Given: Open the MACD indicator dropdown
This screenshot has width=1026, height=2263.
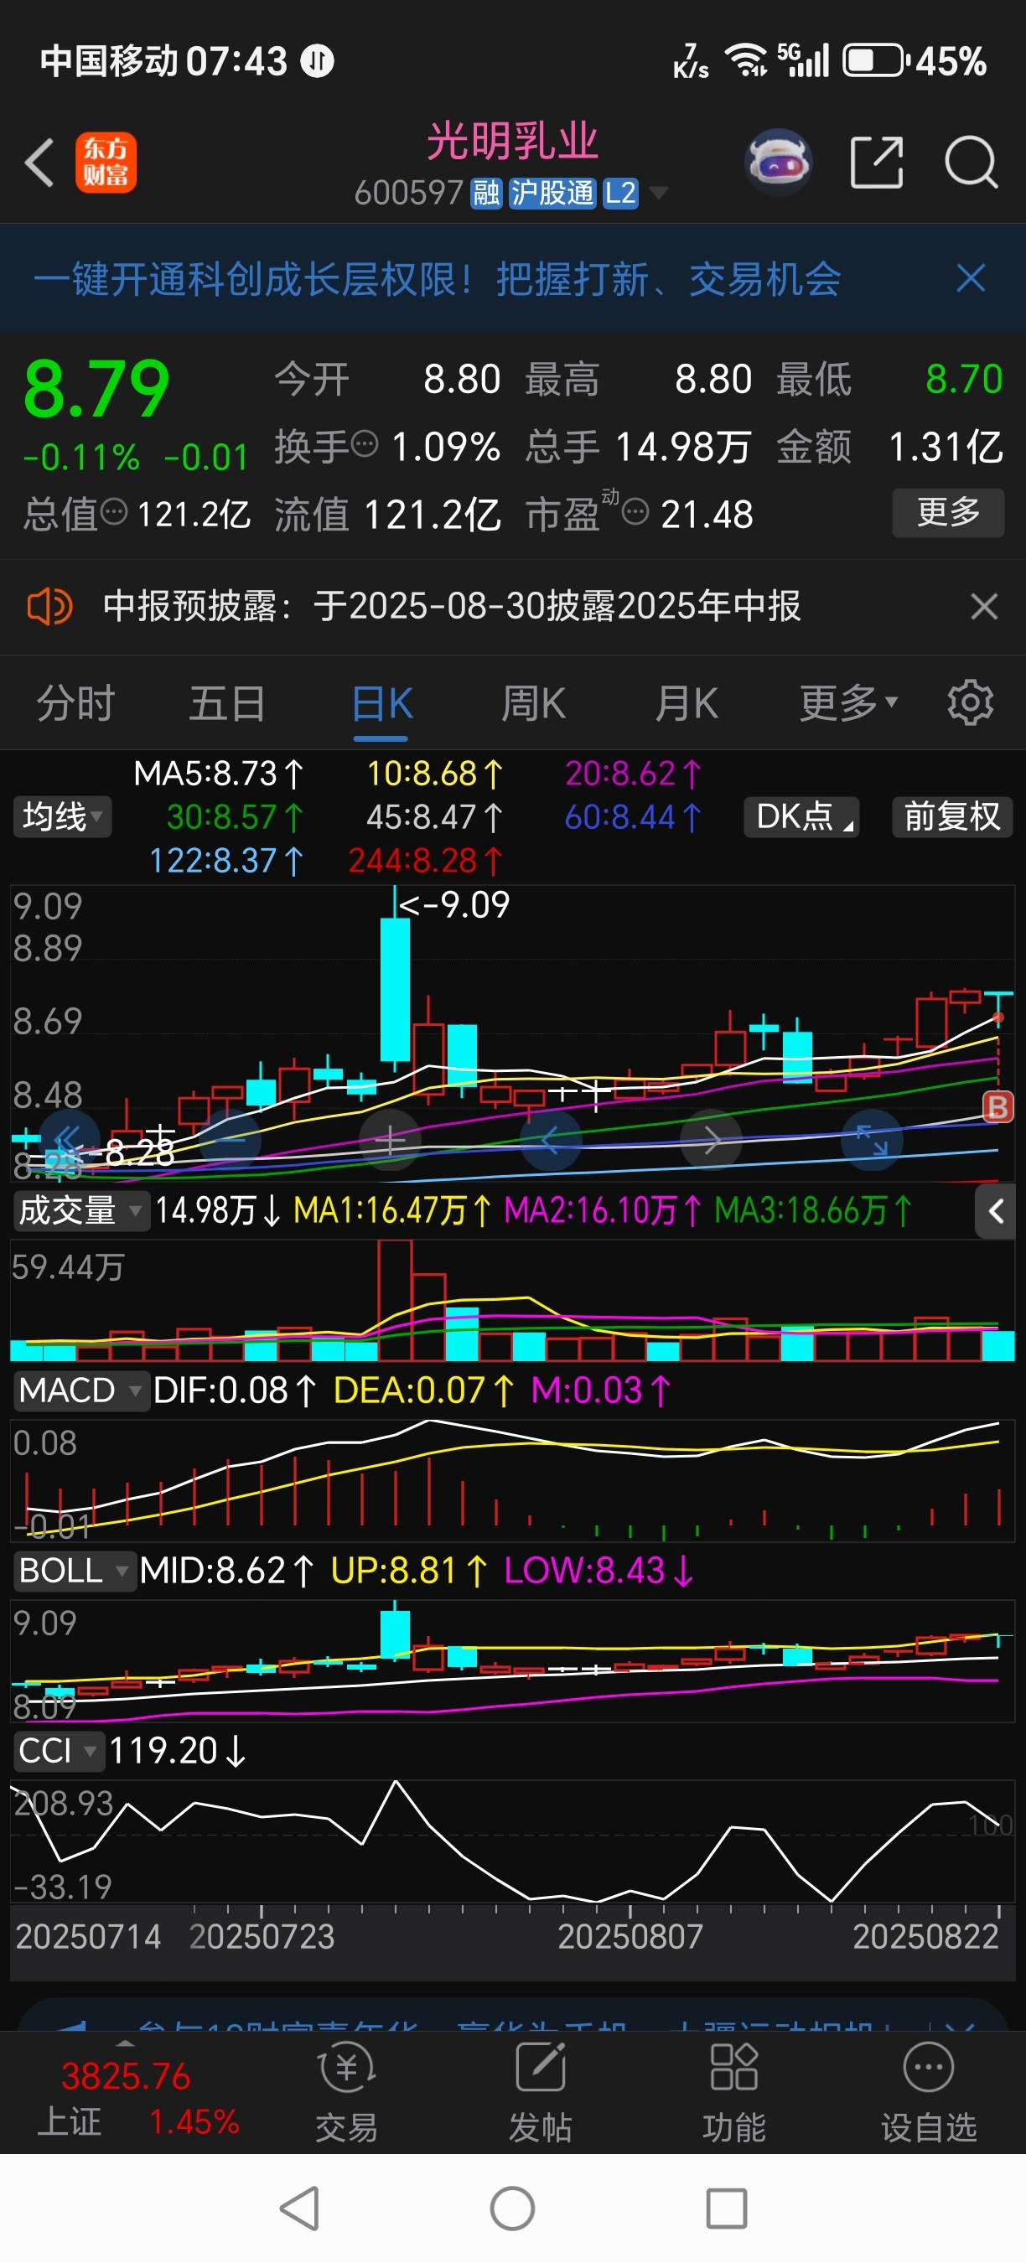Looking at the screenshot, I should (80, 1390).
